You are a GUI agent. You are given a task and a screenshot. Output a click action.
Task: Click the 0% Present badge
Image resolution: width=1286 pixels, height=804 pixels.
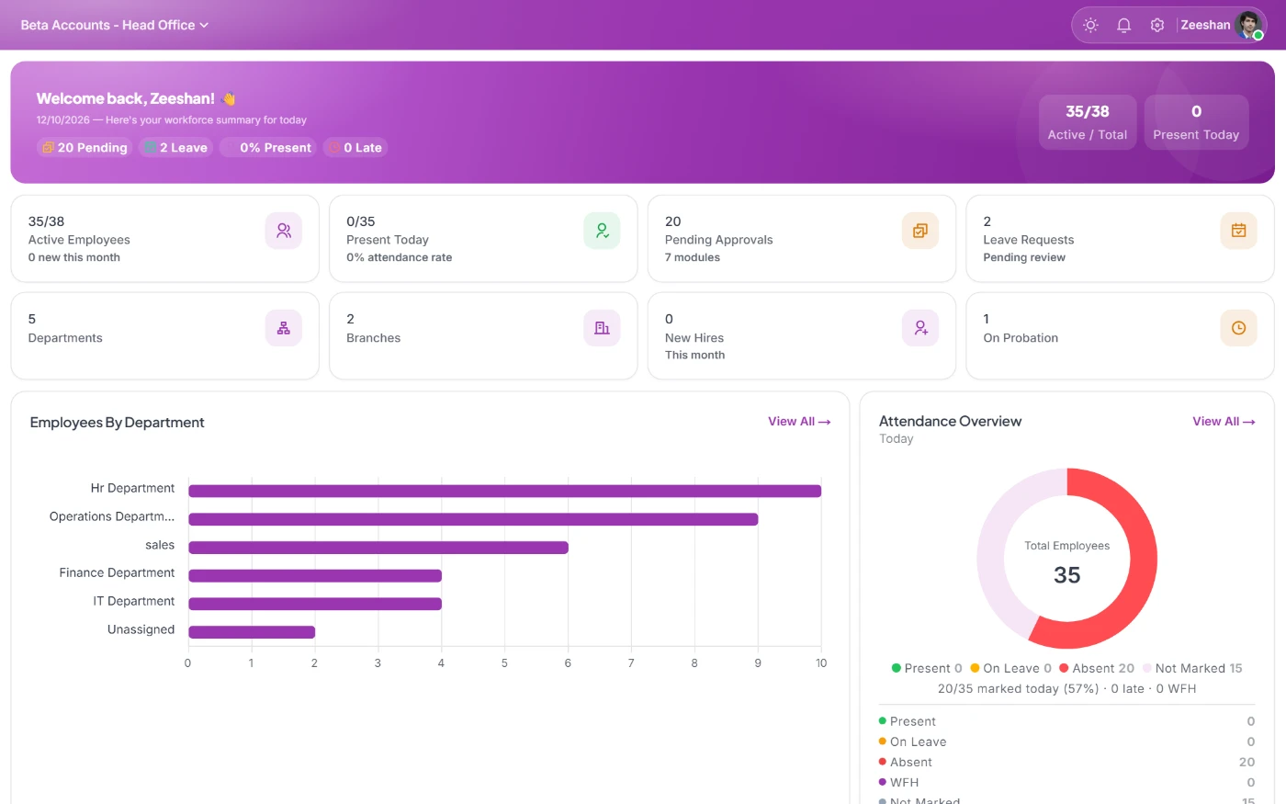click(267, 148)
